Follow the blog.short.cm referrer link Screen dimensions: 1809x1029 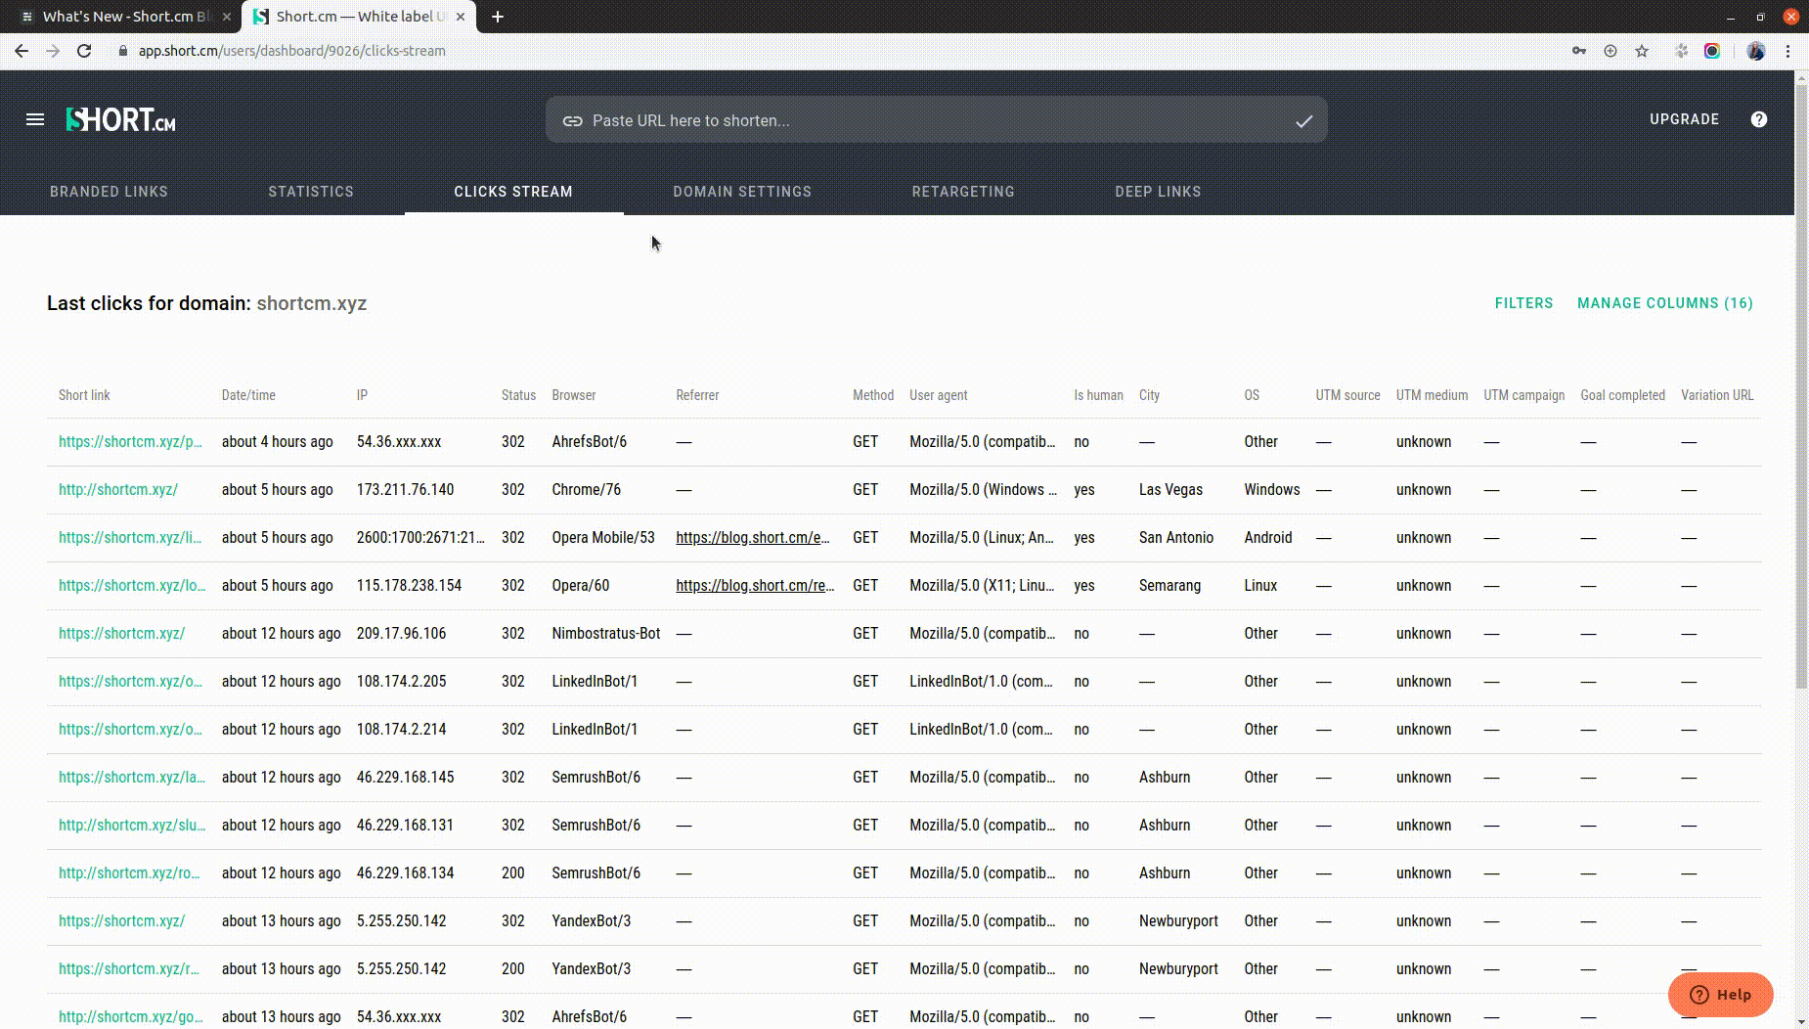pyautogui.click(x=752, y=537)
